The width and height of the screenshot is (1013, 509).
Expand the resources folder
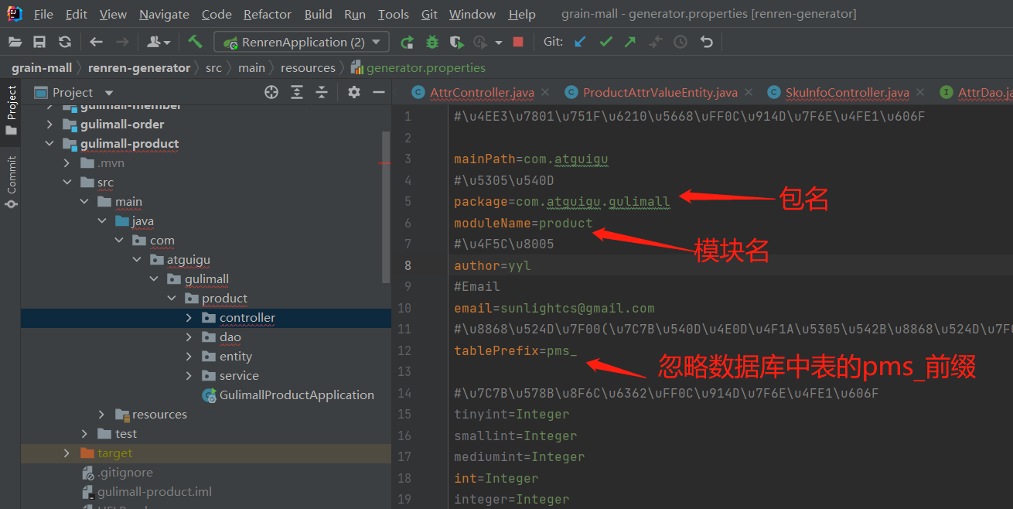101,414
